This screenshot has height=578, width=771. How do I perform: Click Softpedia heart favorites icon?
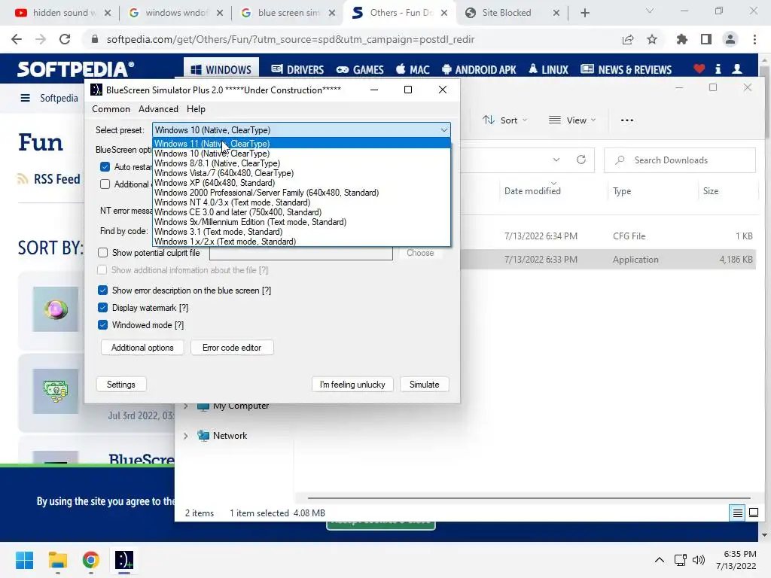tap(699, 68)
